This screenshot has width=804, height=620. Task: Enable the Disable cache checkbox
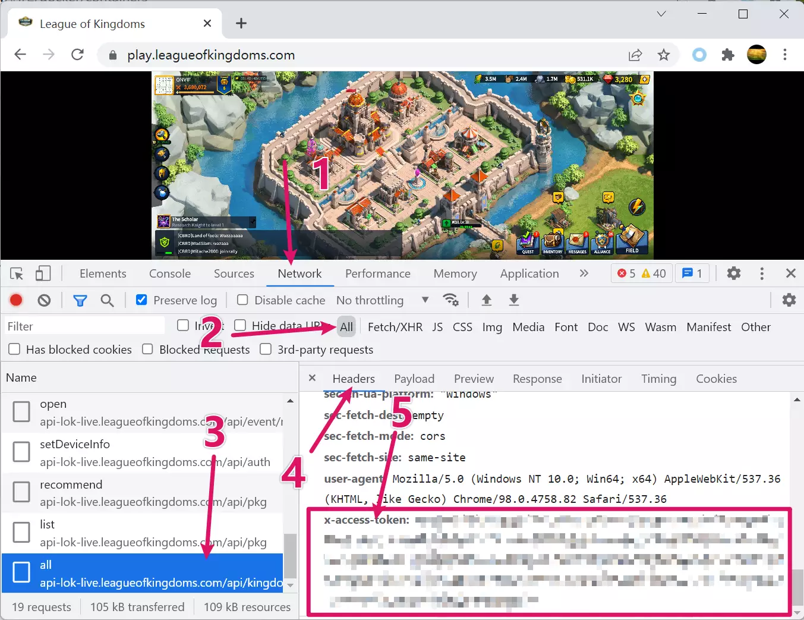click(x=242, y=300)
